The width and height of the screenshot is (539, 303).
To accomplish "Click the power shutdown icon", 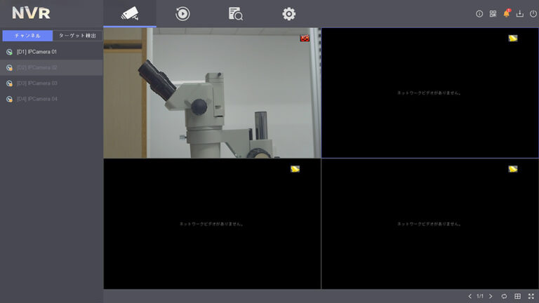I will tap(532, 14).
